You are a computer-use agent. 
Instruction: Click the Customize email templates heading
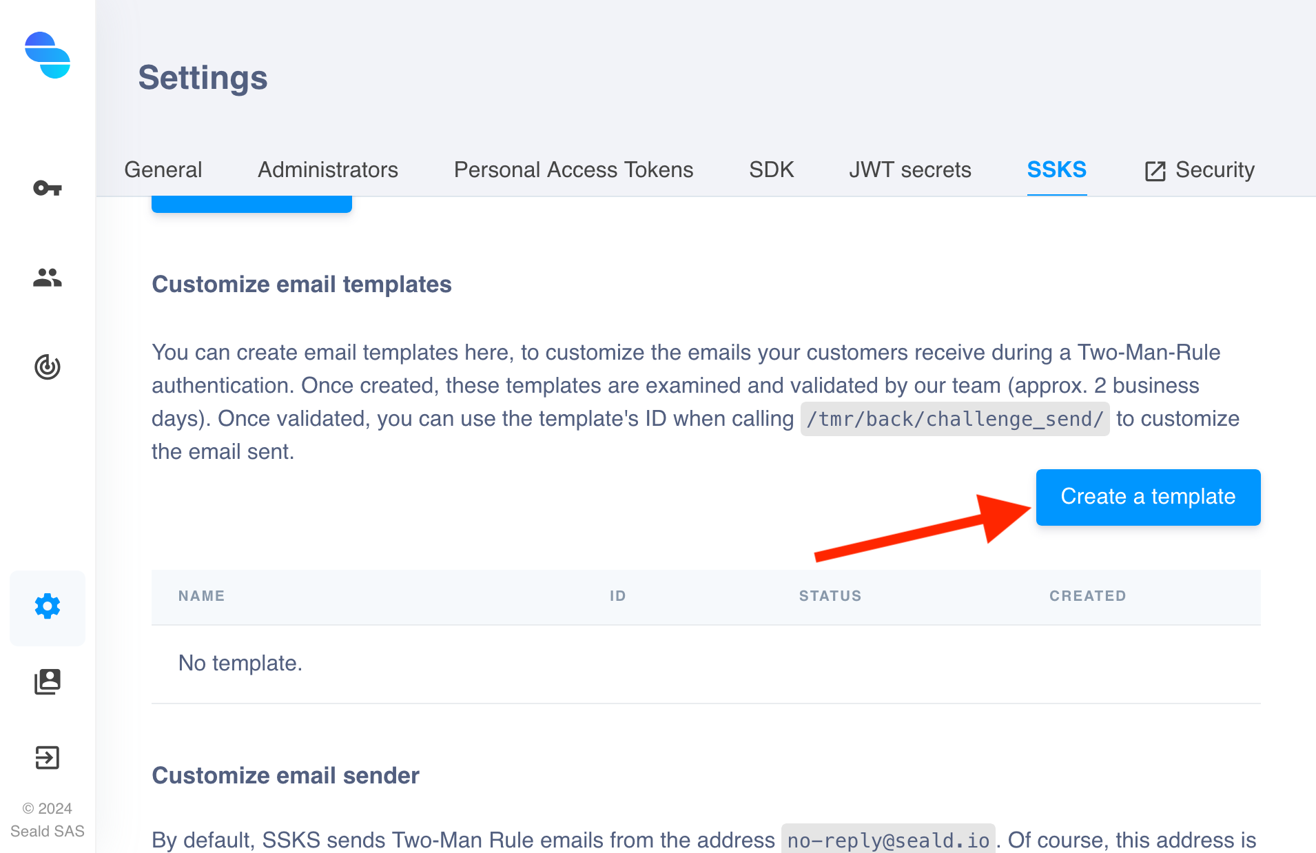[x=301, y=285]
